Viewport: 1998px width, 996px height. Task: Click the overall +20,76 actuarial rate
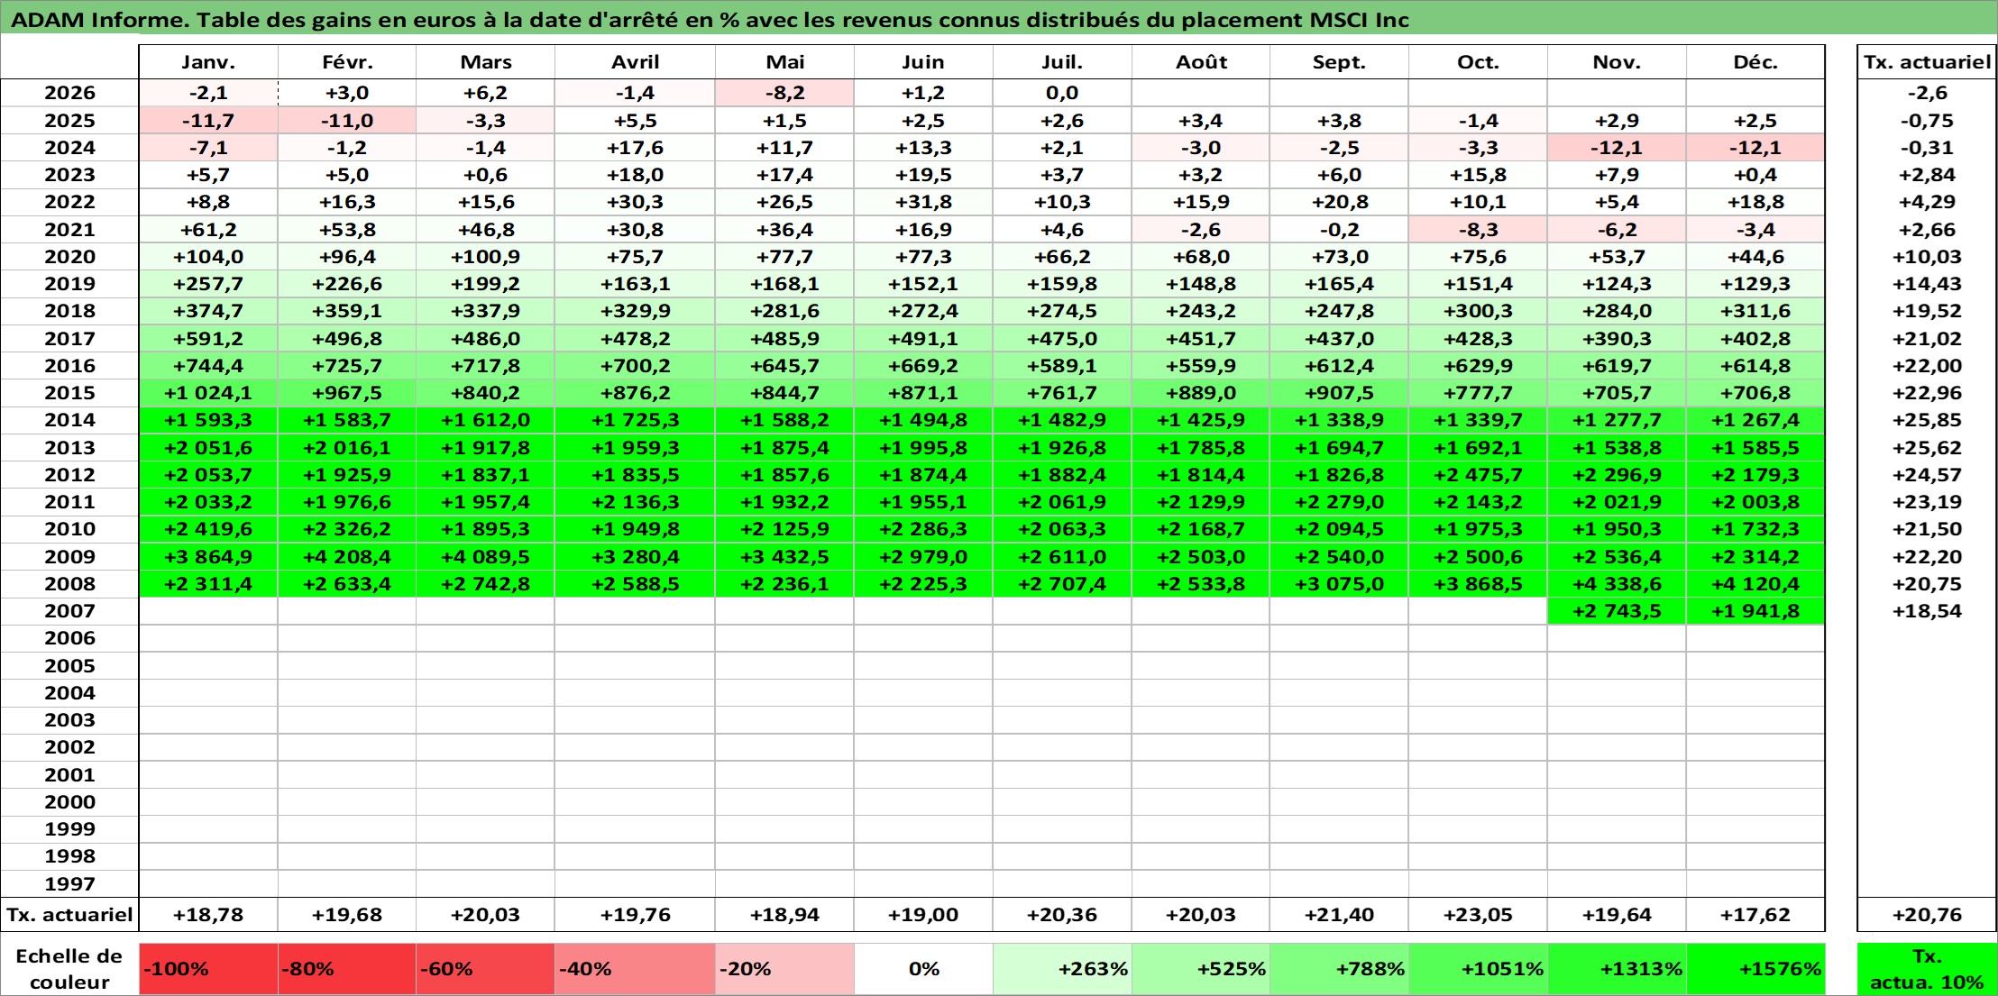click(1927, 915)
